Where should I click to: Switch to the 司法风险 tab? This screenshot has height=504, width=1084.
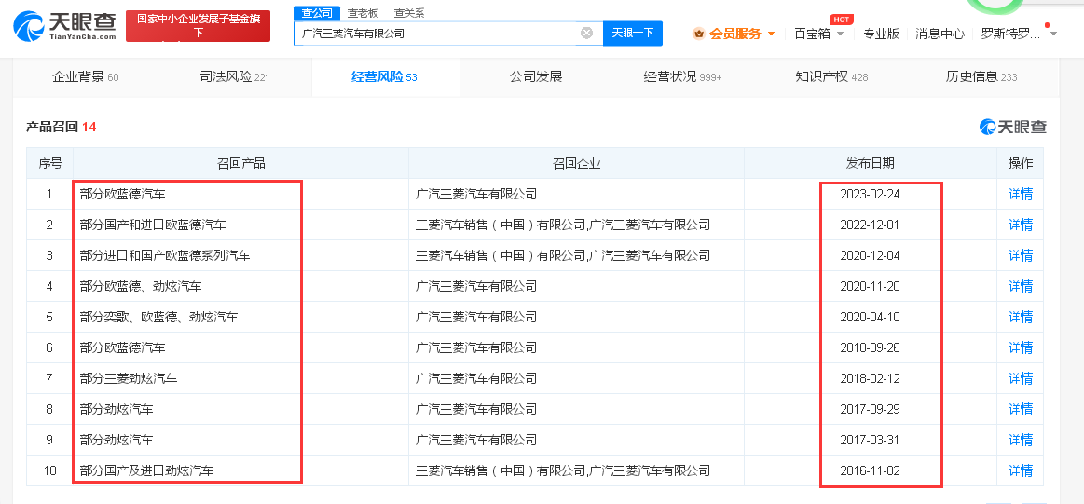[235, 76]
